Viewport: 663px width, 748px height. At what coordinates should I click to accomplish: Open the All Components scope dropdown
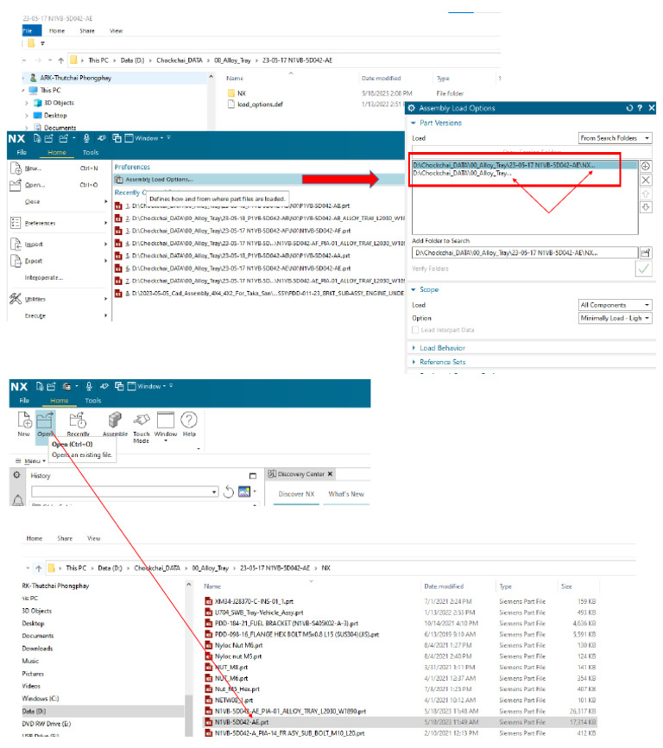tap(615, 304)
